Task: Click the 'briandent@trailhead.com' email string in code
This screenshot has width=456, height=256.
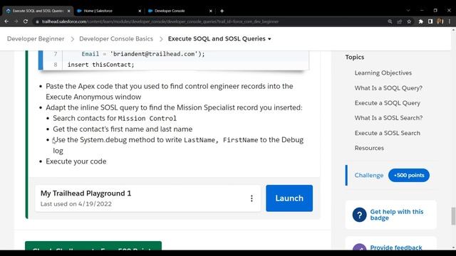Action: [155, 54]
